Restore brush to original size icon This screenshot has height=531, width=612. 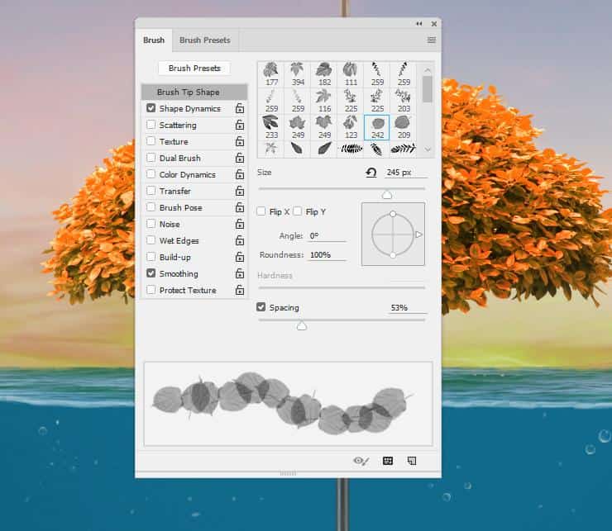[371, 173]
